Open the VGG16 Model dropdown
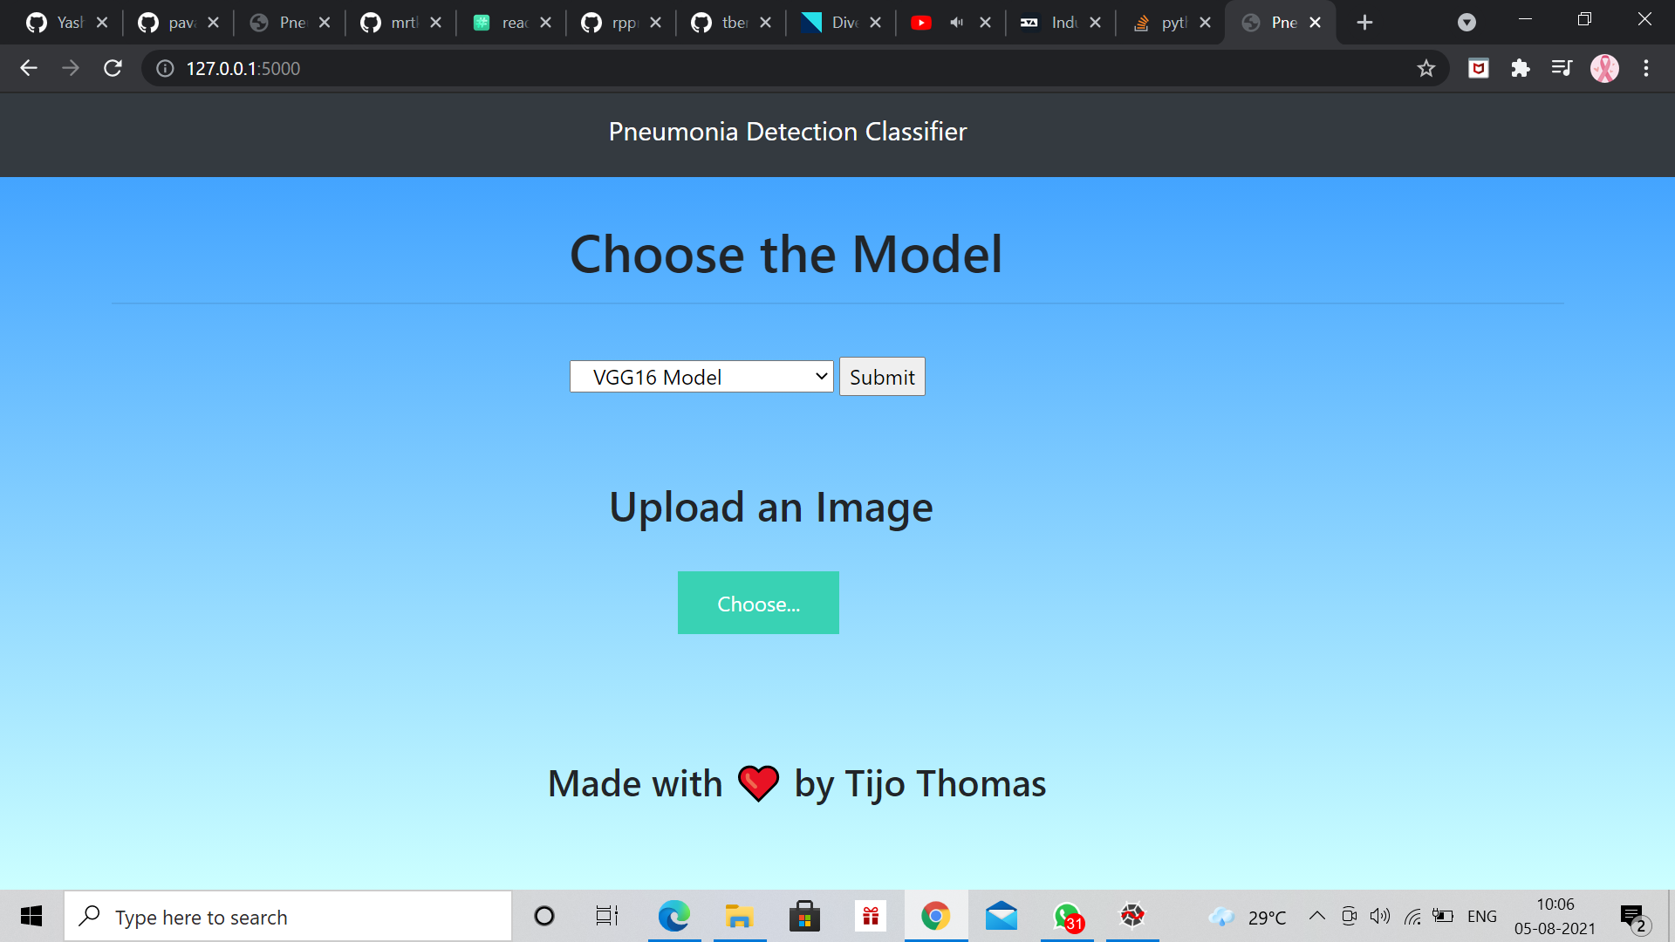This screenshot has height=942, width=1675. 701,377
